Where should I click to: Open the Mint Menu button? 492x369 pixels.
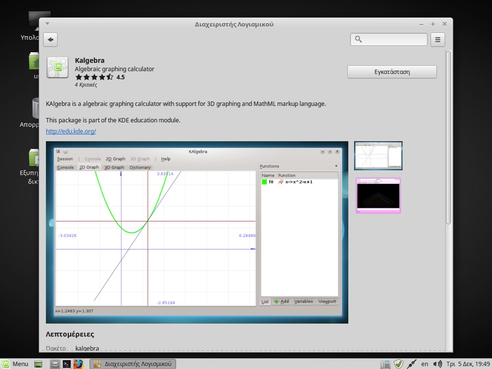click(15, 364)
